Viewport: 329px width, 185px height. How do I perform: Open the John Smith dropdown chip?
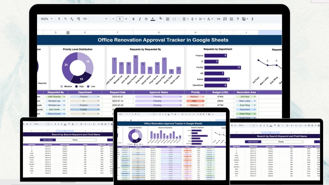click(x=56, y=109)
